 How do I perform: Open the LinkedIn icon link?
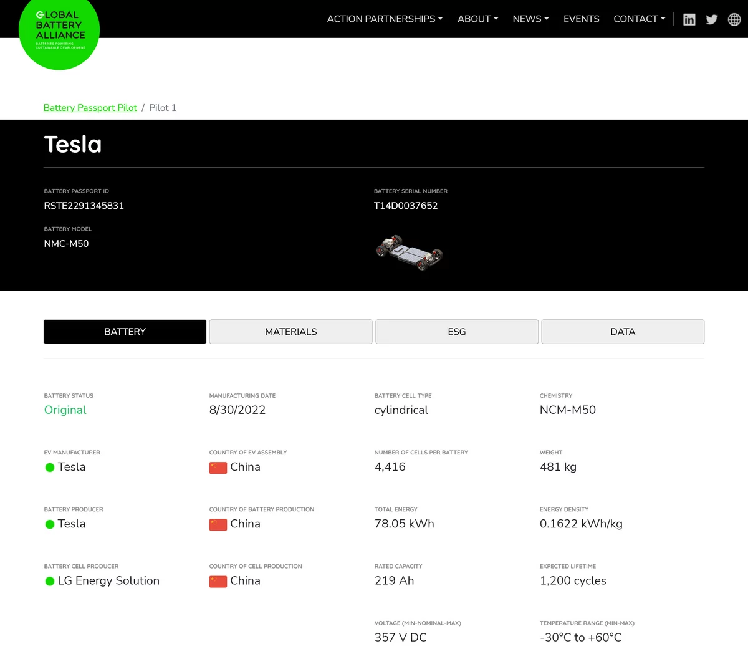pyautogui.click(x=689, y=19)
